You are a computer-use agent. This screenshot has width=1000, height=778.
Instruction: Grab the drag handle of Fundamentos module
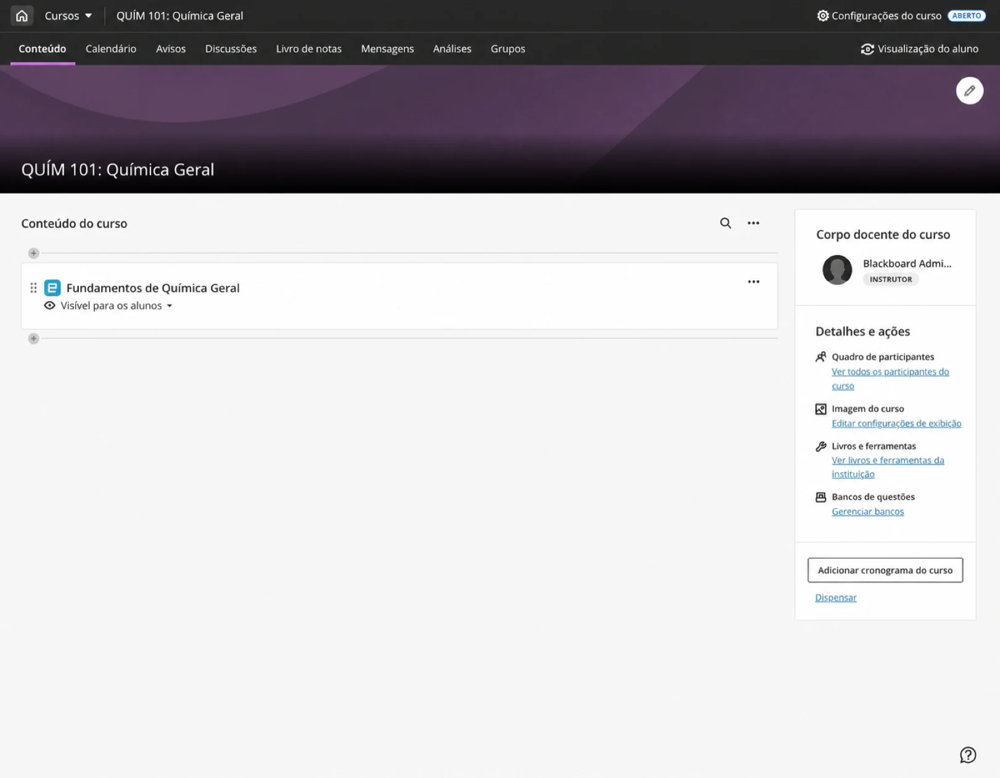tap(33, 288)
